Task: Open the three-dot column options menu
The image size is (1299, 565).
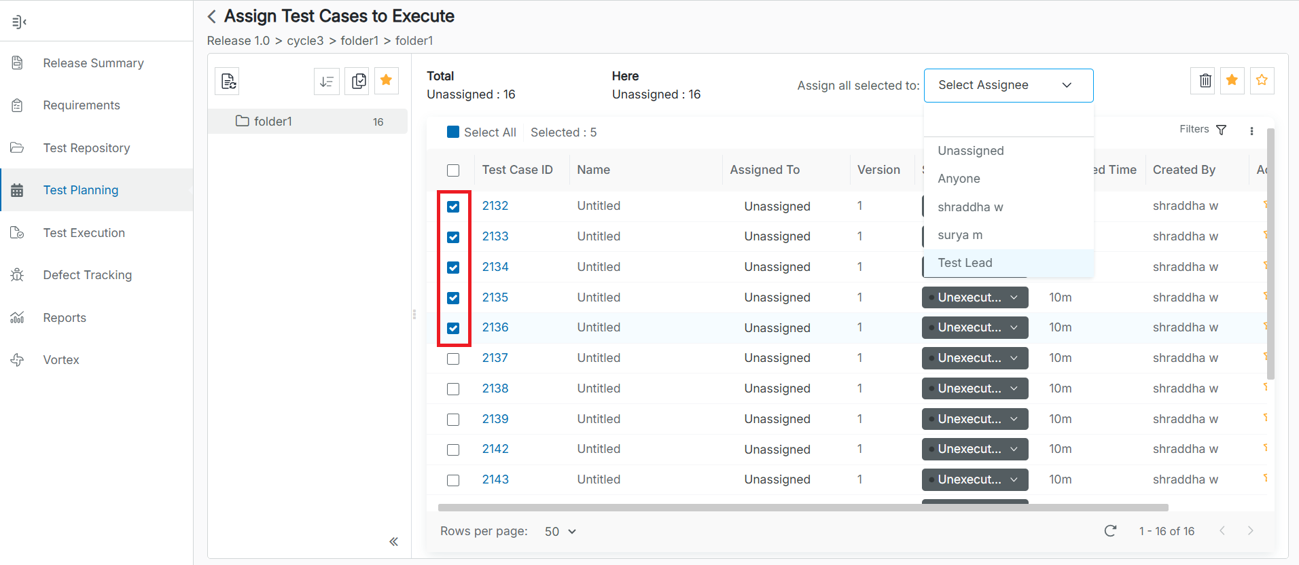Action: click(1251, 131)
